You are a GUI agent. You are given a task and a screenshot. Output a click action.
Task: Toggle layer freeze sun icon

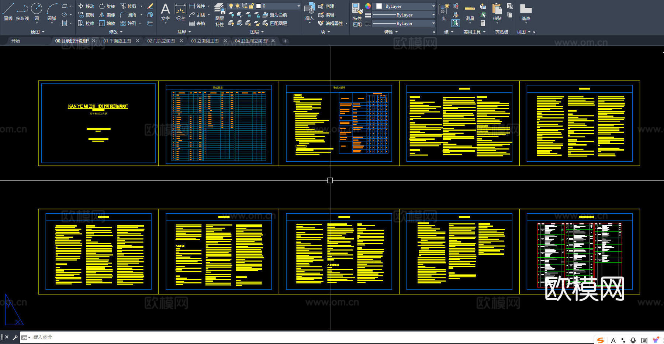238,6
